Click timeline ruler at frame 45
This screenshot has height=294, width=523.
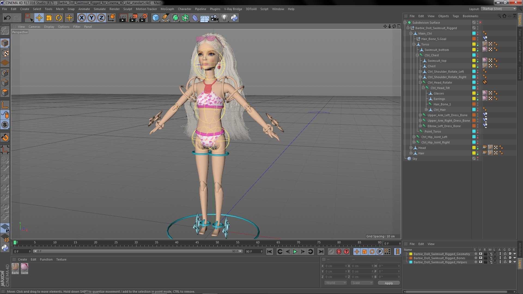click(197, 243)
